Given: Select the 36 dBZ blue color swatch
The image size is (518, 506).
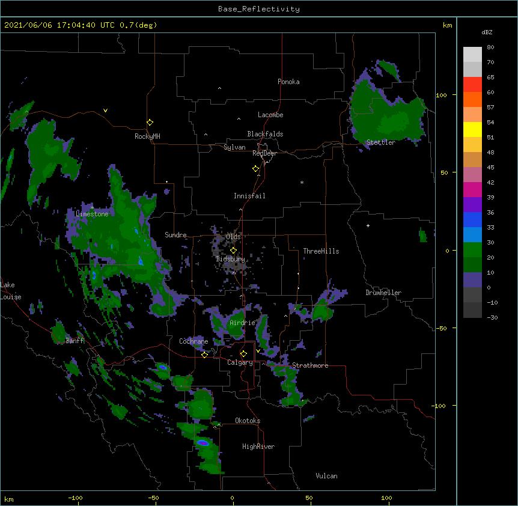Looking at the screenshot, I should click(472, 219).
